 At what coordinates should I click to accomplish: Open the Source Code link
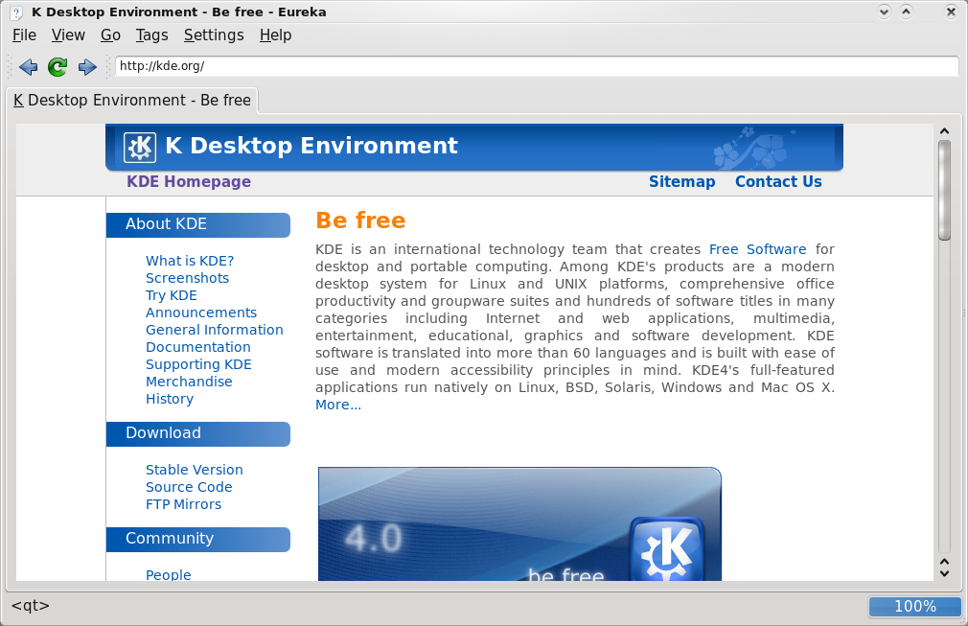pos(189,487)
